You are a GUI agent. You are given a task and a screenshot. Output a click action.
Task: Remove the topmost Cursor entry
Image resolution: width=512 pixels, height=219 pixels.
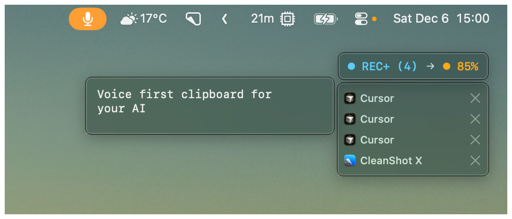pyautogui.click(x=475, y=98)
